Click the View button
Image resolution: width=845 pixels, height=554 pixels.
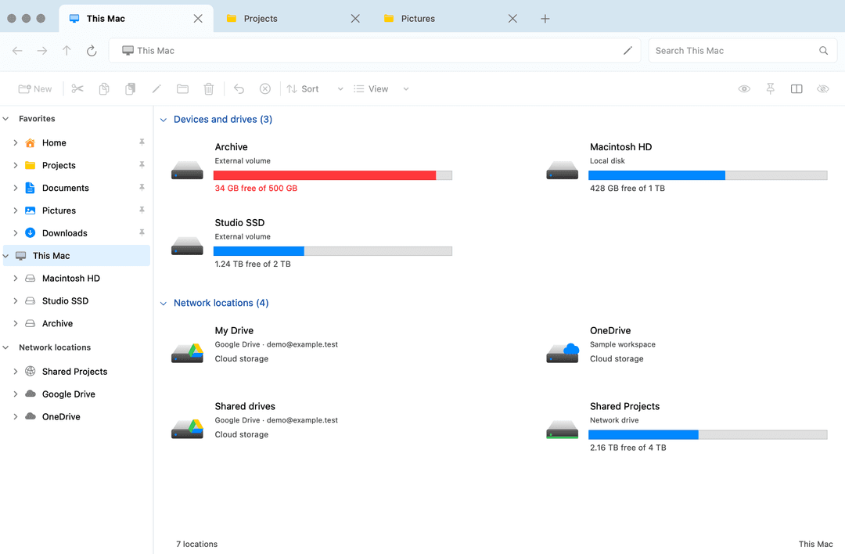[x=371, y=89]
